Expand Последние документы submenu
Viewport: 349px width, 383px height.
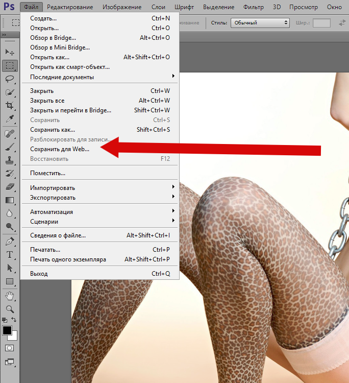(99, 77)
